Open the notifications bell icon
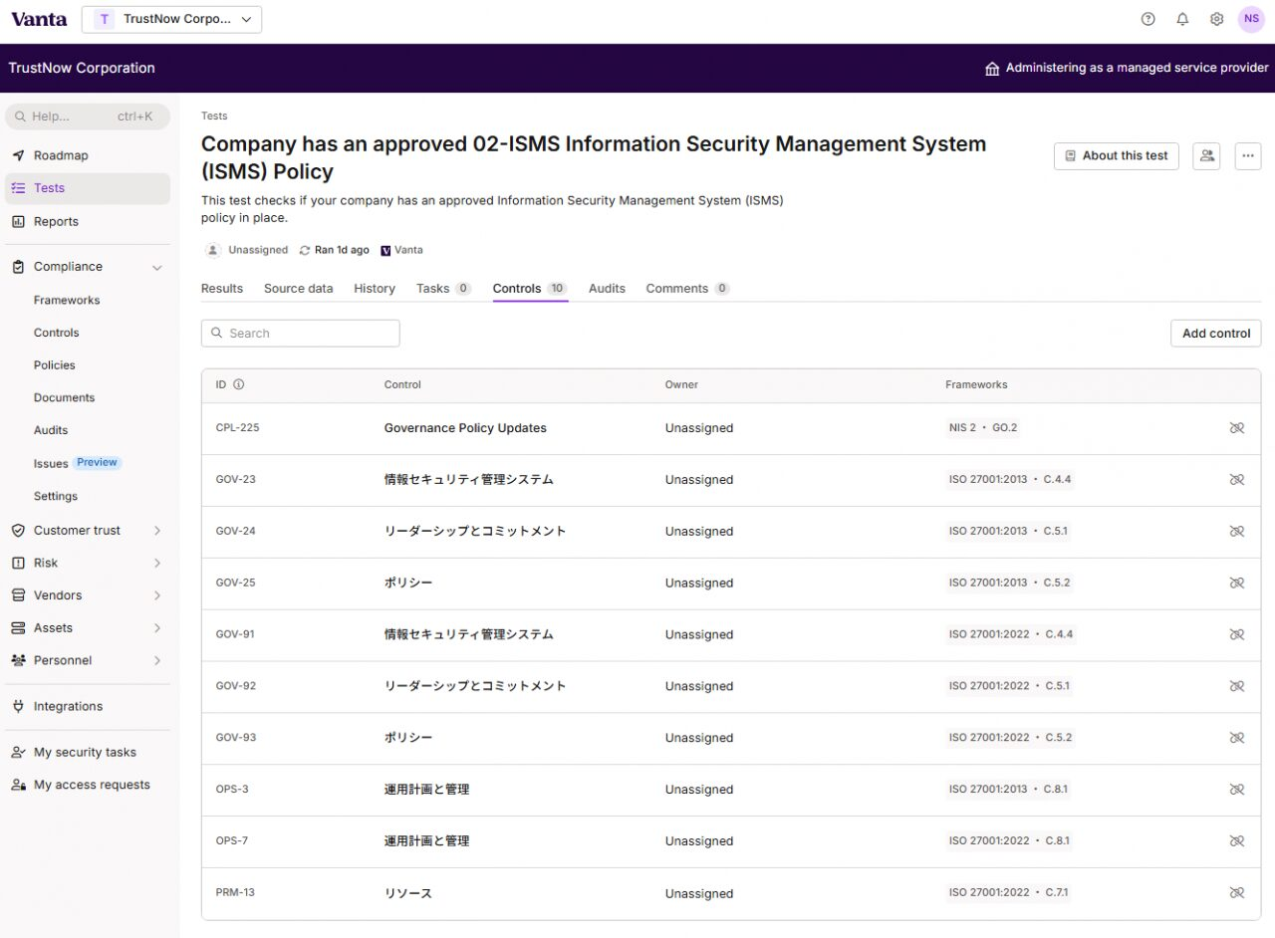This screenshot has height=938, width=1275. (x=1182, y=19)
